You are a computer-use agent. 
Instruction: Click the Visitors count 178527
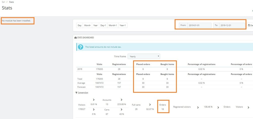82,109
